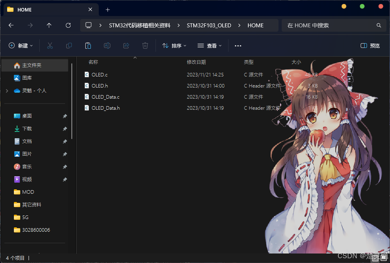Sort by the 大小 column header
Screen dimensions: 390x263
(296, 62)
